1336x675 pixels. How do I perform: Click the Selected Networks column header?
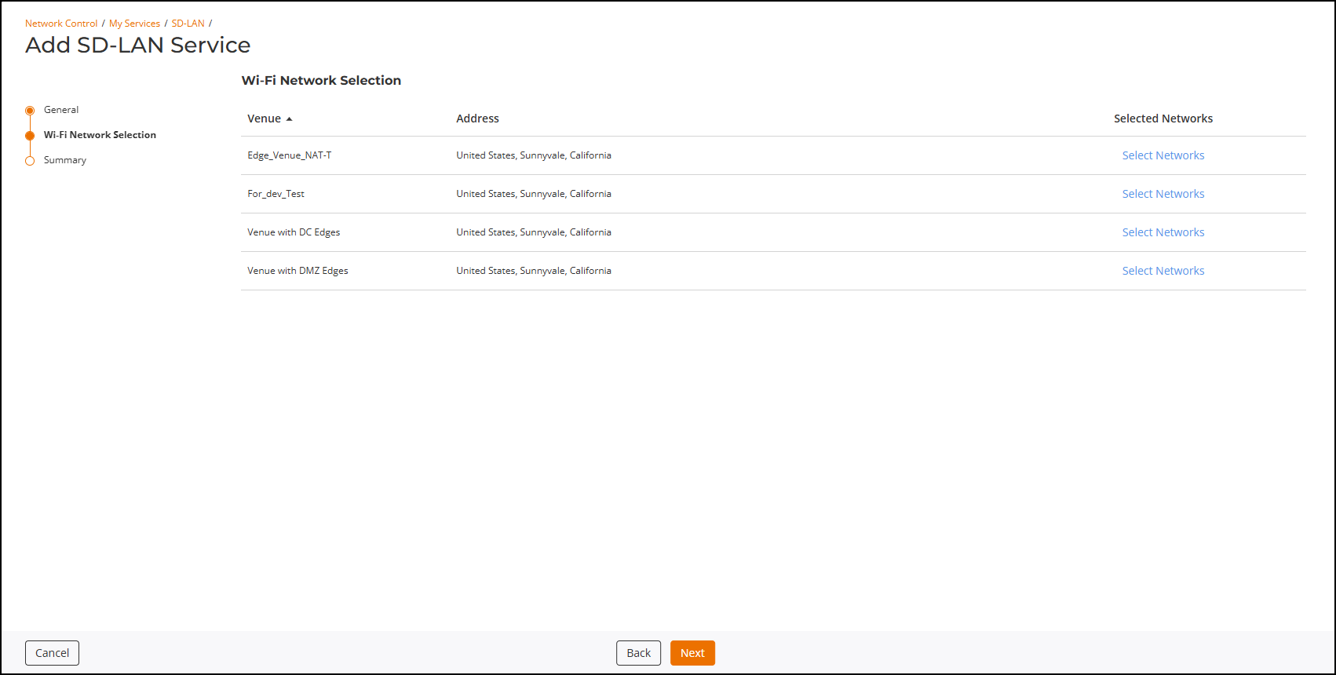coord(1163,119)
